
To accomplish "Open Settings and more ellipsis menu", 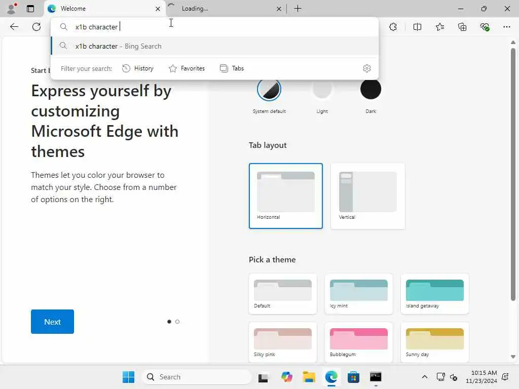I will click(x=507, y=27).
